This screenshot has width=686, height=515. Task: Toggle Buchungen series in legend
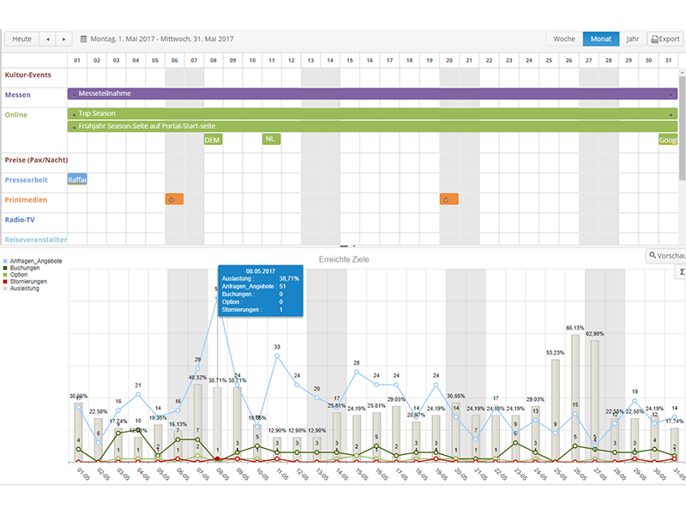pos(26,268)
